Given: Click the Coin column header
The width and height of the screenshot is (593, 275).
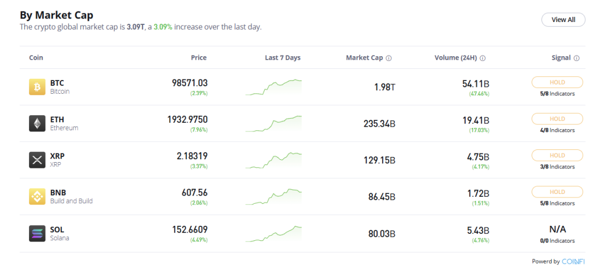Looking at the screenshot, I should click(36, 58).
